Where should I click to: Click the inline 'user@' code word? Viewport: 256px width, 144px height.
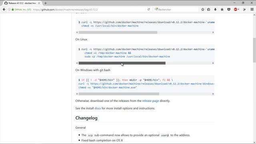[x=165, y=135]
